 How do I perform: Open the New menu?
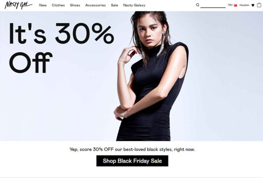pos(43,5)
